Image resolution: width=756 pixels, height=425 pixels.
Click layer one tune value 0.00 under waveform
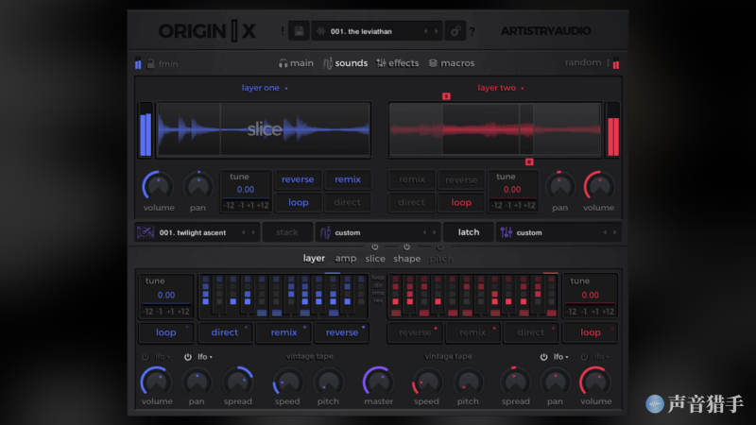pyautogui.click(x=246, y=190)
